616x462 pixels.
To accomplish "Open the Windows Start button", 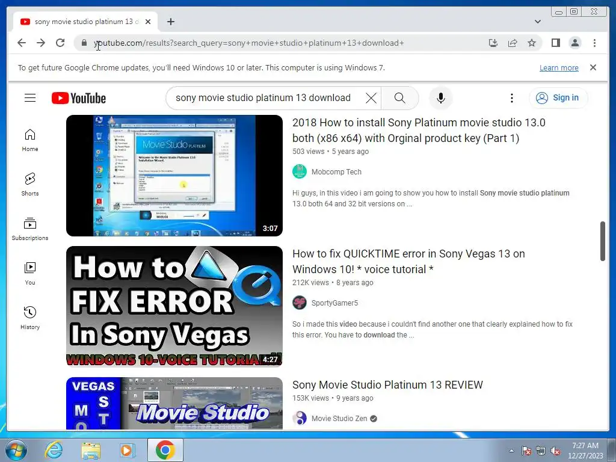I will pos(16,450).
